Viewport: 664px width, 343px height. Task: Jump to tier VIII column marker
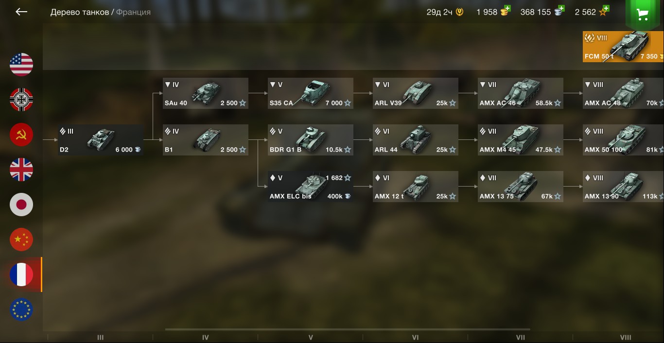point(626,337)
